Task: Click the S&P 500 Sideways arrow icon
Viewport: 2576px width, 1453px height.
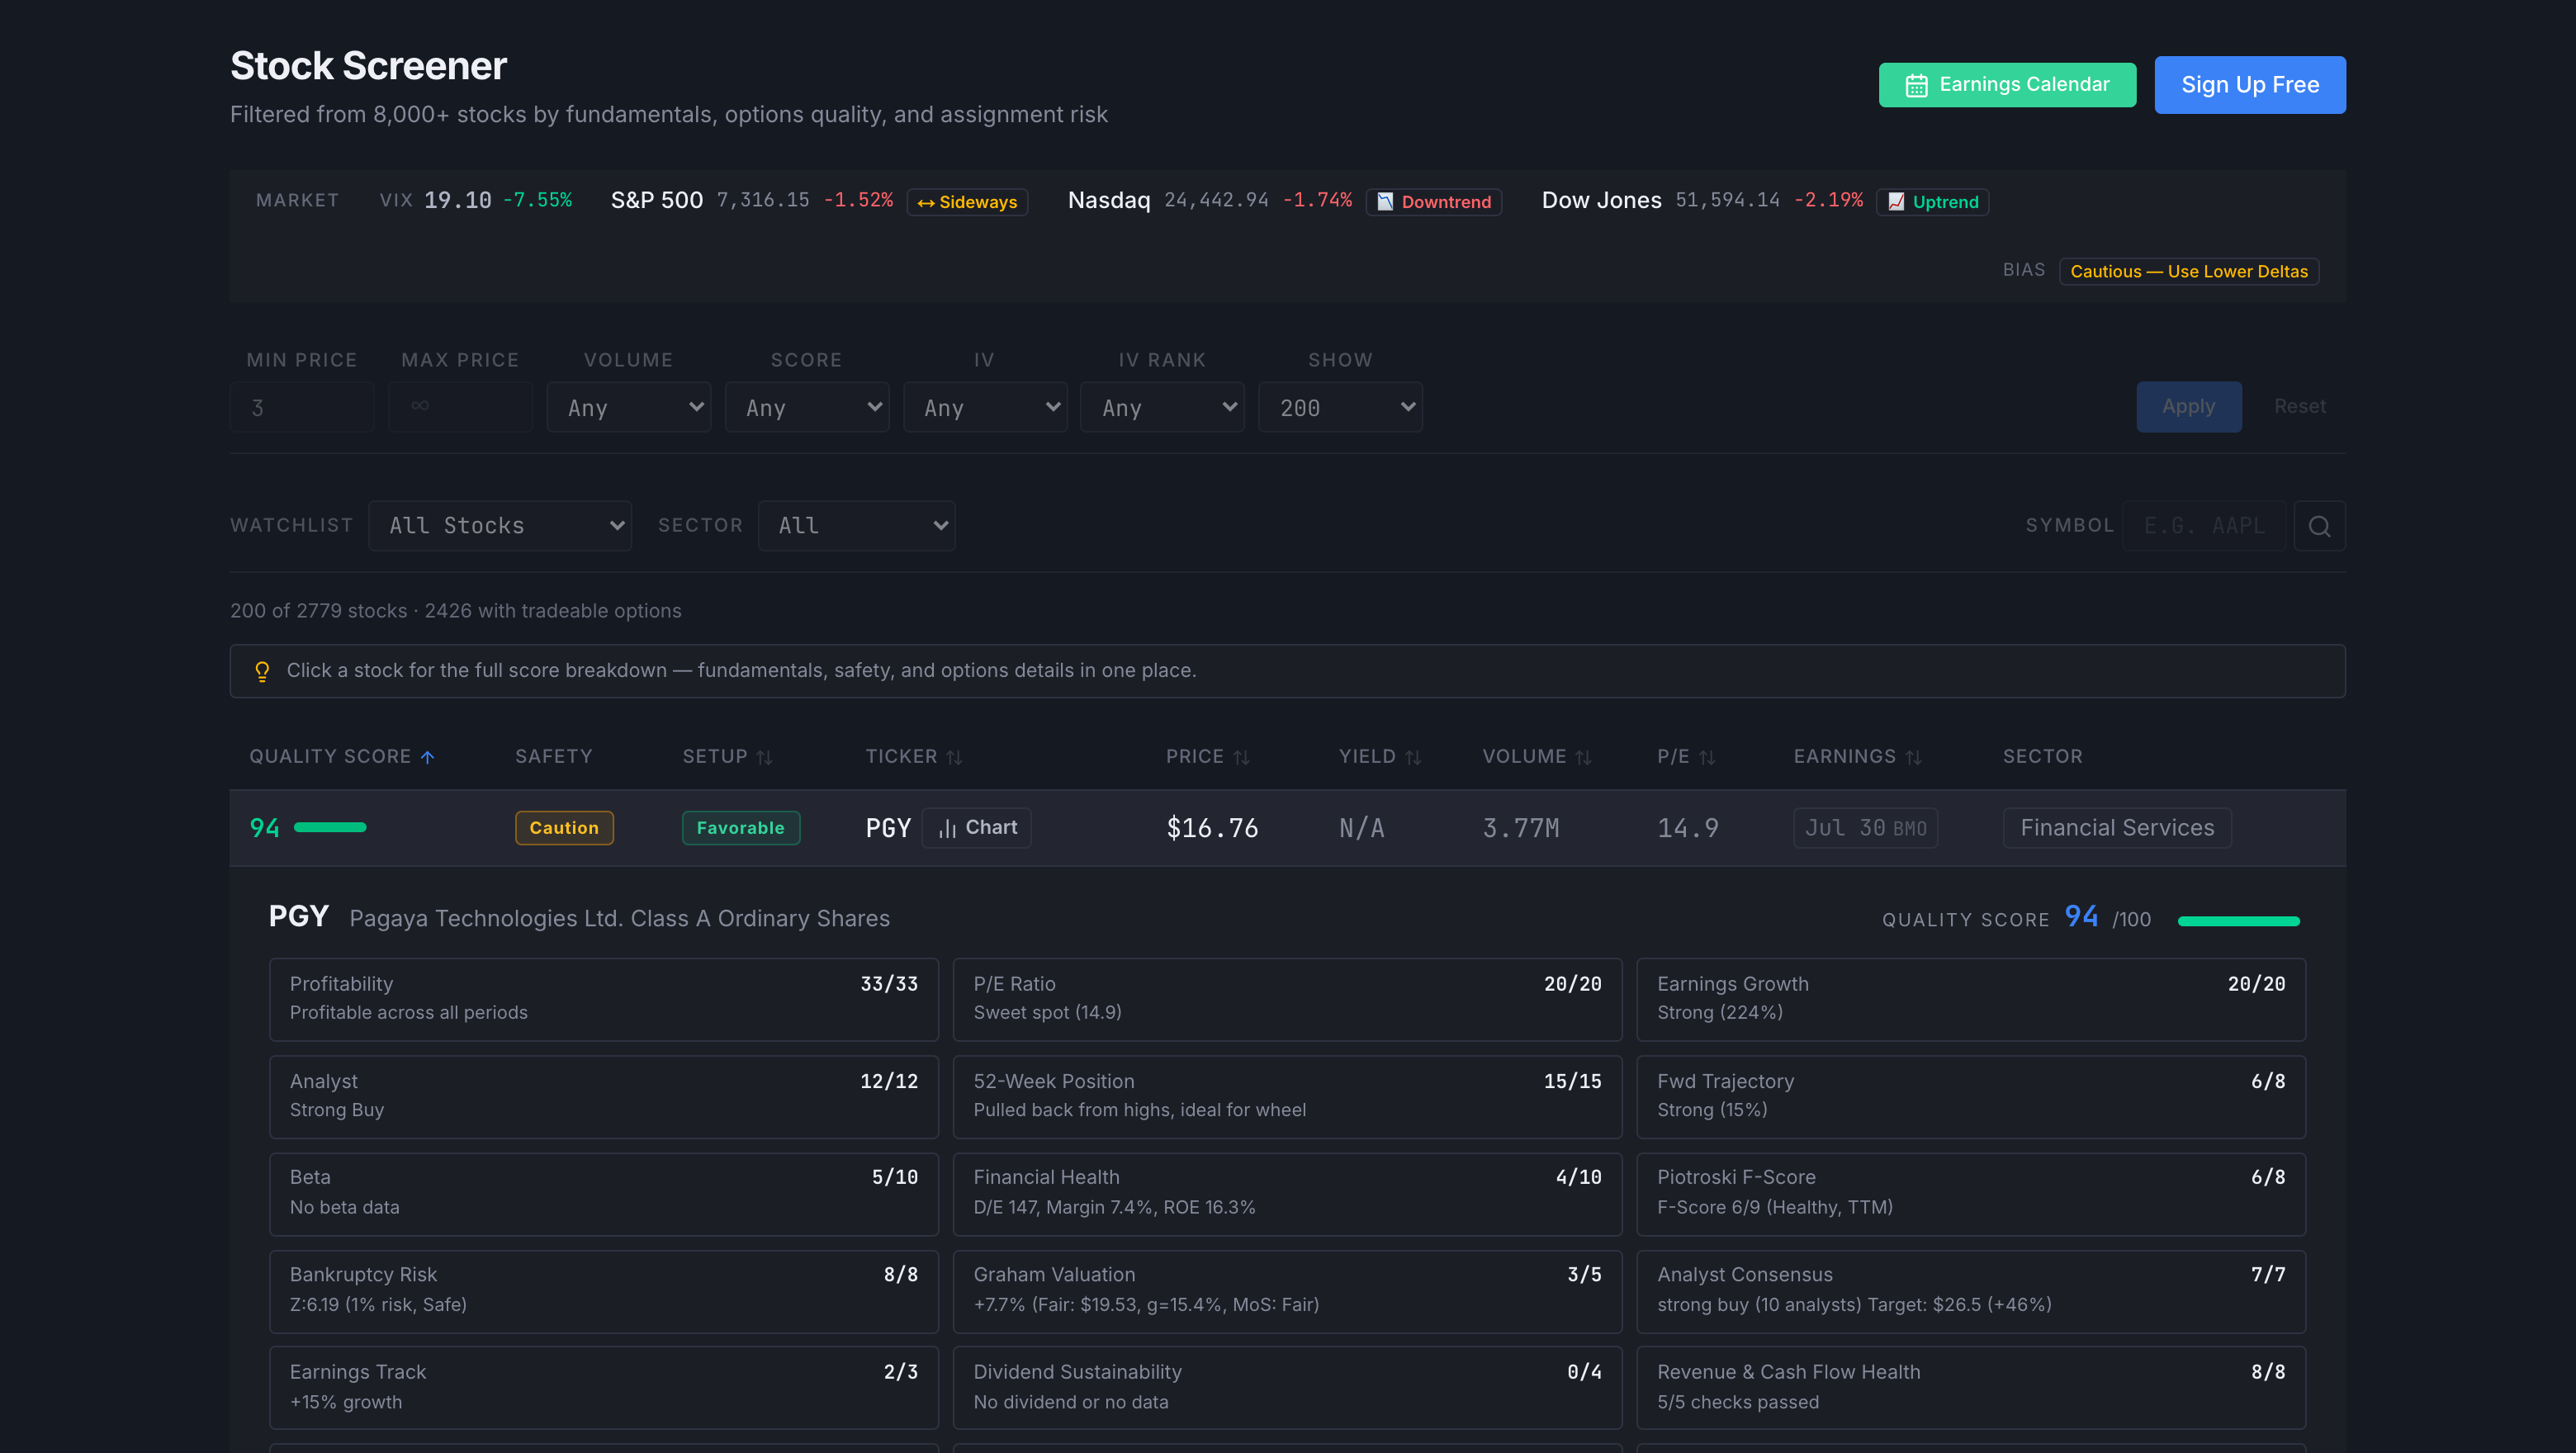Action: [926, 203]
